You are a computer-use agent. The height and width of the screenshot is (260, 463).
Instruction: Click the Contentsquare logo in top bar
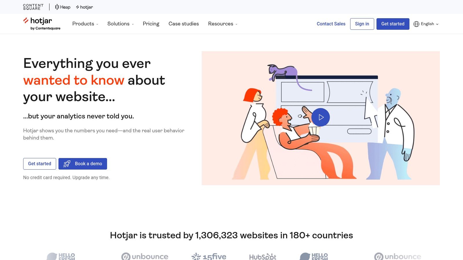33,7
